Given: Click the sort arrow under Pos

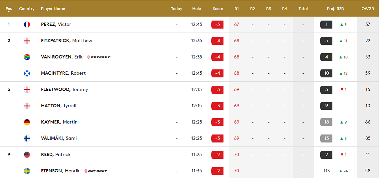Looking at the screenshot, I should pyautogui.click(x=9, y=12).
